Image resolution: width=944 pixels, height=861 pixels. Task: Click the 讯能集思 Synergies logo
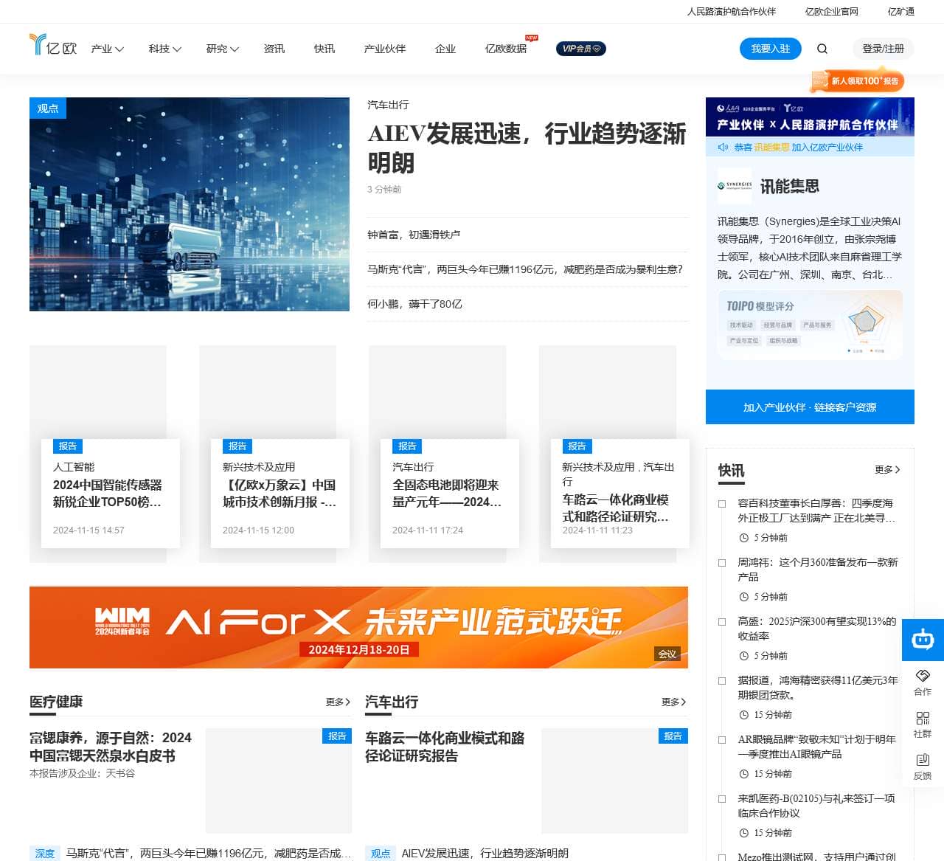click(735, 186)
